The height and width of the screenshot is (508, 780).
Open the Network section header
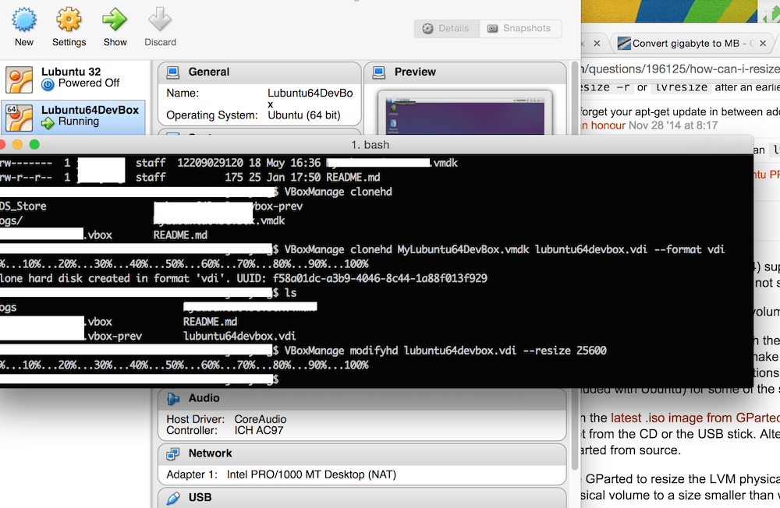(362, 453)
